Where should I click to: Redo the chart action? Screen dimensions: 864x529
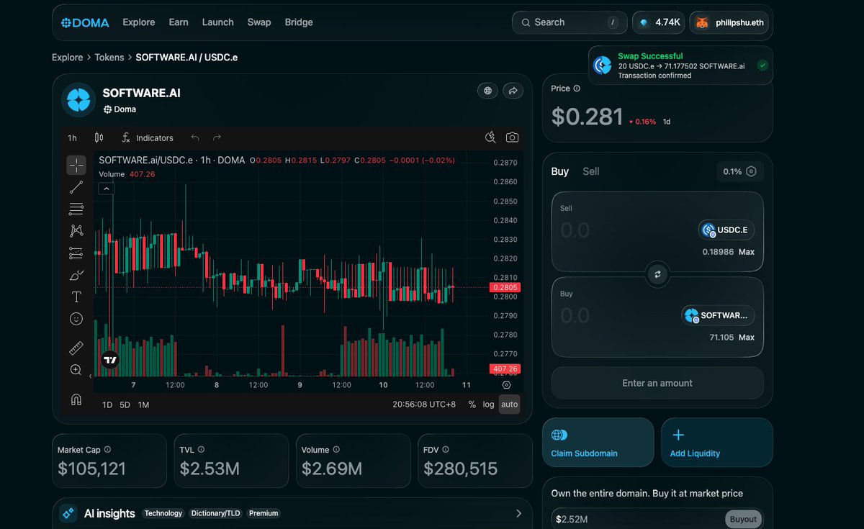(x=217, y=137)
